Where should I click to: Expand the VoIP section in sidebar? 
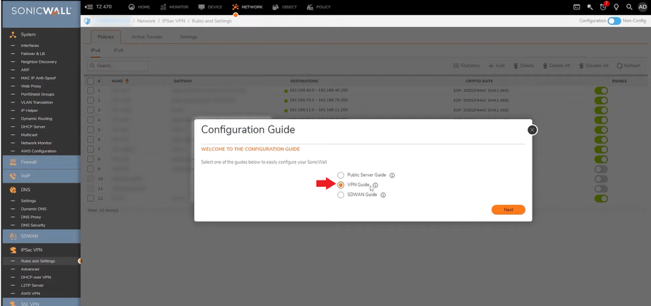point(40,175)
